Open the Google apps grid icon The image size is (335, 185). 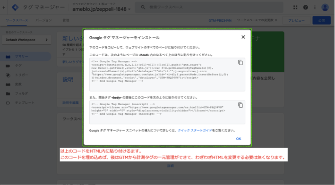(295, 7)
